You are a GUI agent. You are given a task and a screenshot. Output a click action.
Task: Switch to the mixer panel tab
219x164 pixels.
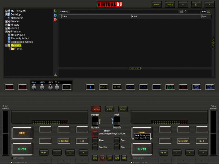123,109
